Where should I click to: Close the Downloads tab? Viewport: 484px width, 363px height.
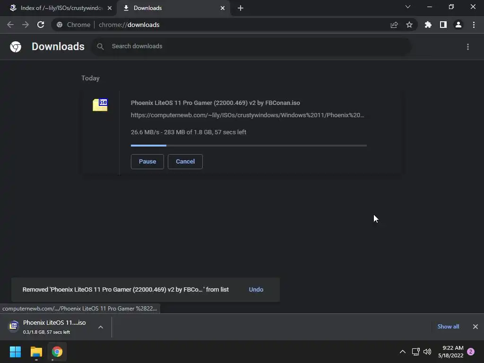223,8
